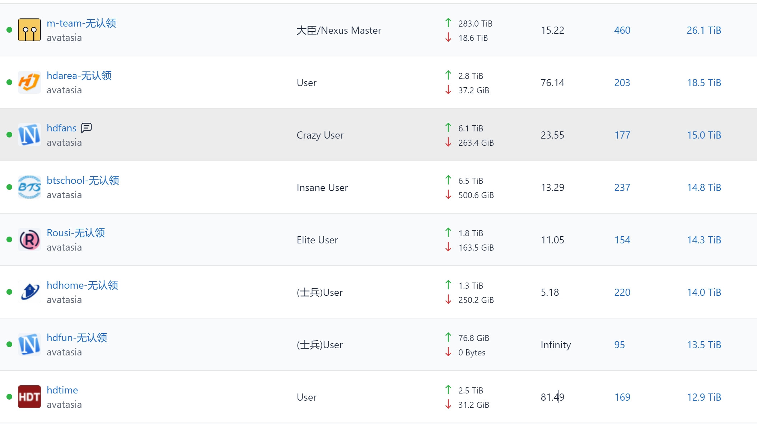Open the hdtime site link
The height and width of the screenshot is (424, 757).
[62, 390]
